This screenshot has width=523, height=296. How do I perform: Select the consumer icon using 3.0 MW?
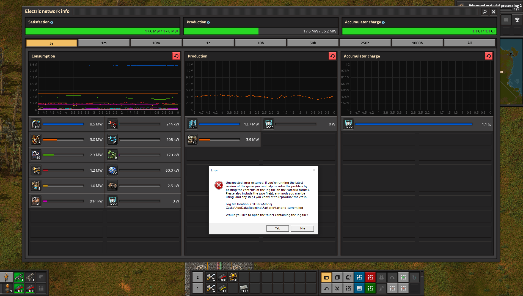point(36,139)
